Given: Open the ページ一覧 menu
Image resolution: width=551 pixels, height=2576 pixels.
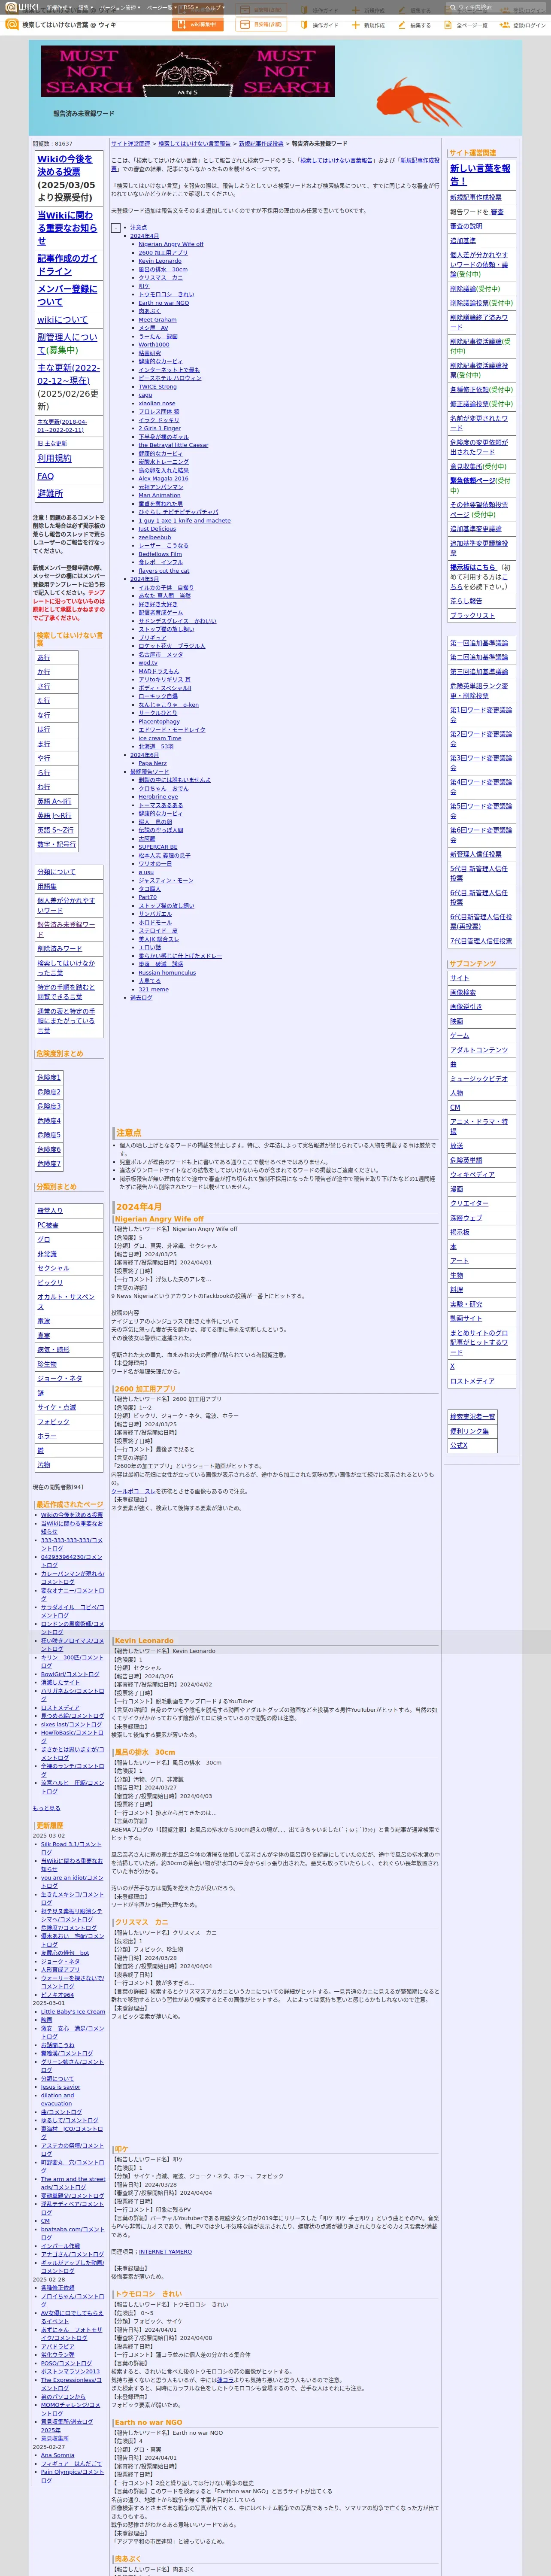Looking at the screenshot, I should pyautogui.click(x=161, y=7).
